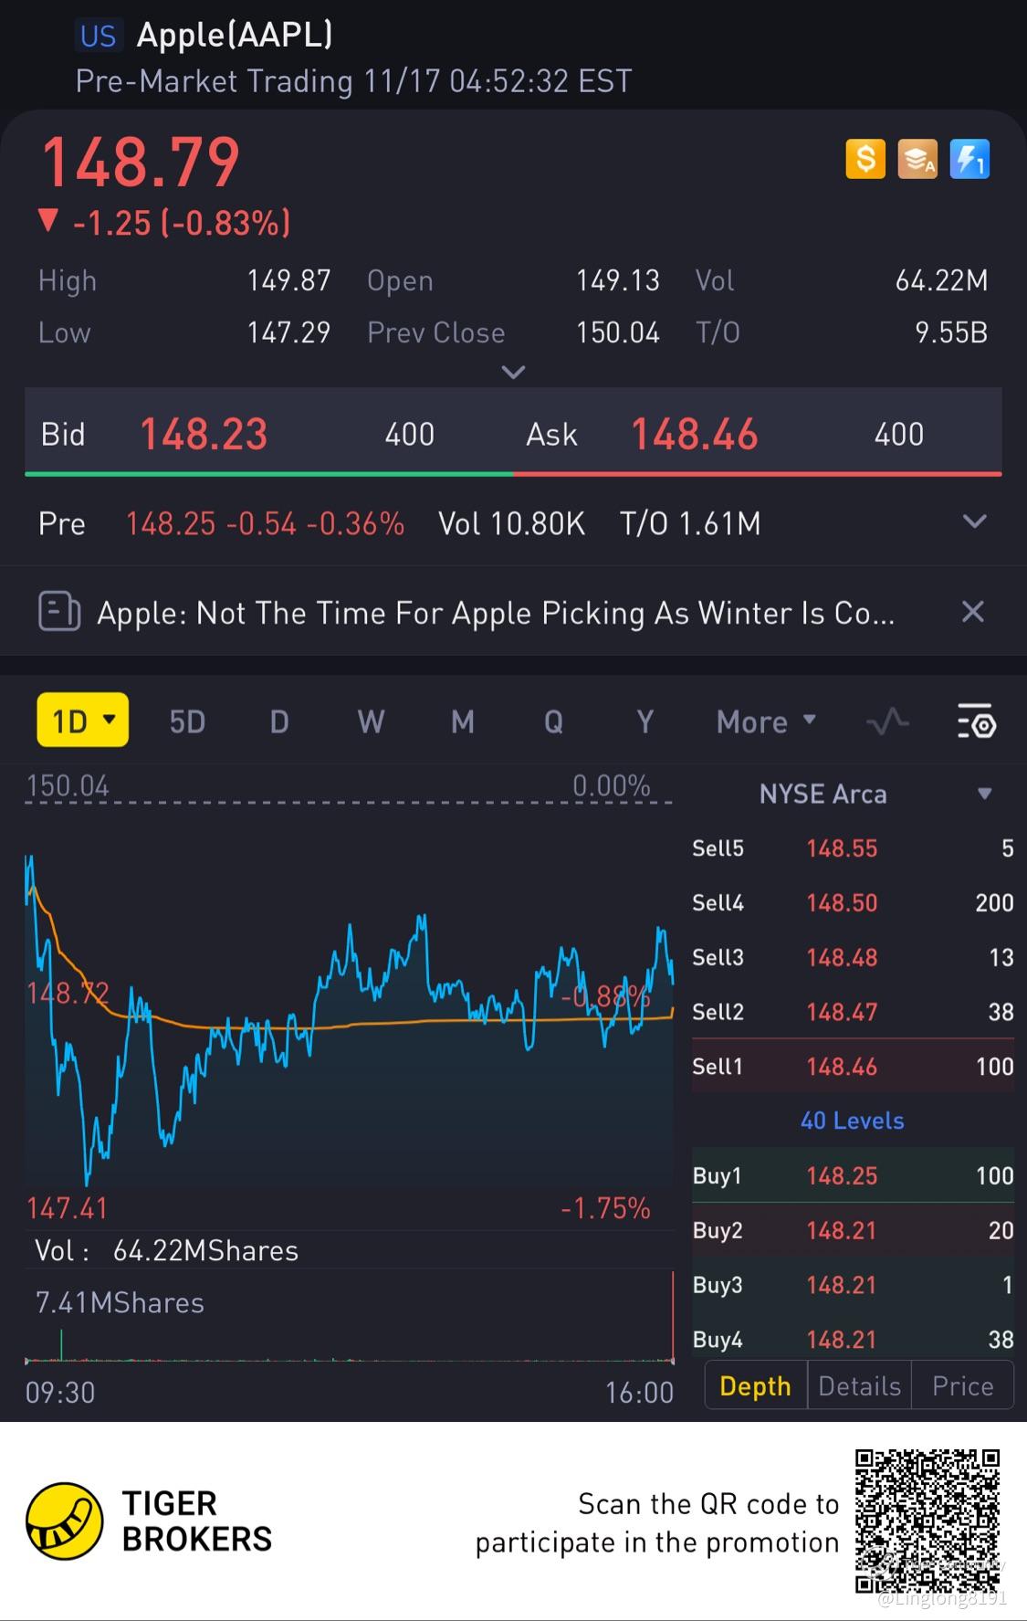Screen dimensions: 1027x1621
Task: Open the 1D timeframe dropdown
Action: pyautogui.click(x=83, y=721)
